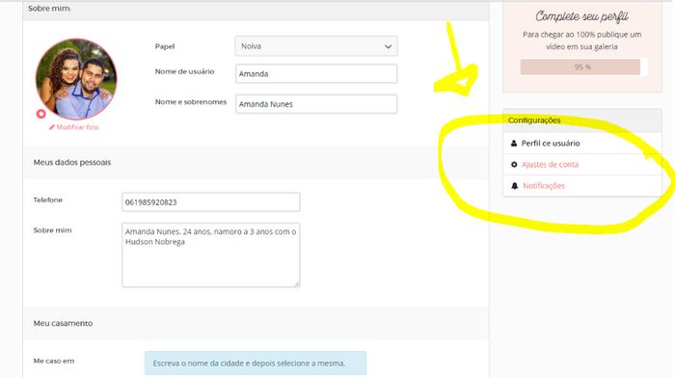This screenshot has width=675, height=378.
Task: Click the city name field under Me caso em
Action: coord(256,363)
